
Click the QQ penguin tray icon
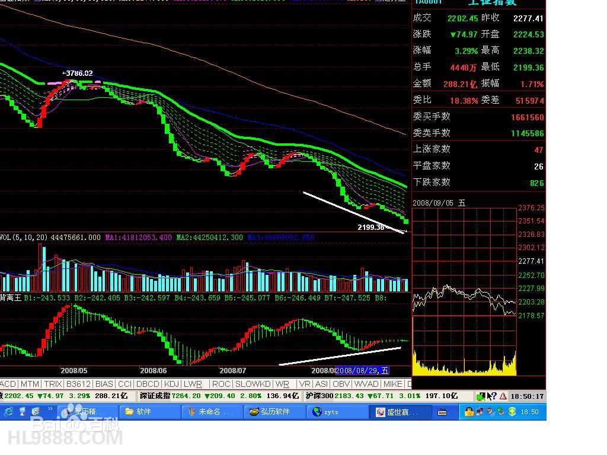469,412
